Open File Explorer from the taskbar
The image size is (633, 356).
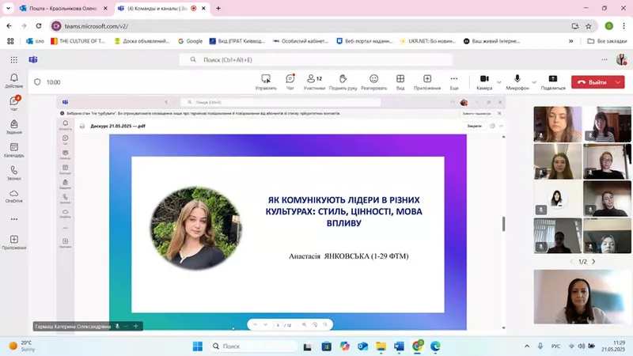[x=381, y=346]
